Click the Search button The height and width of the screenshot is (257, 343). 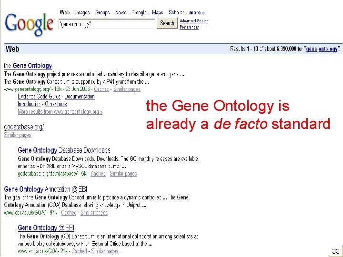click(167, 23)
